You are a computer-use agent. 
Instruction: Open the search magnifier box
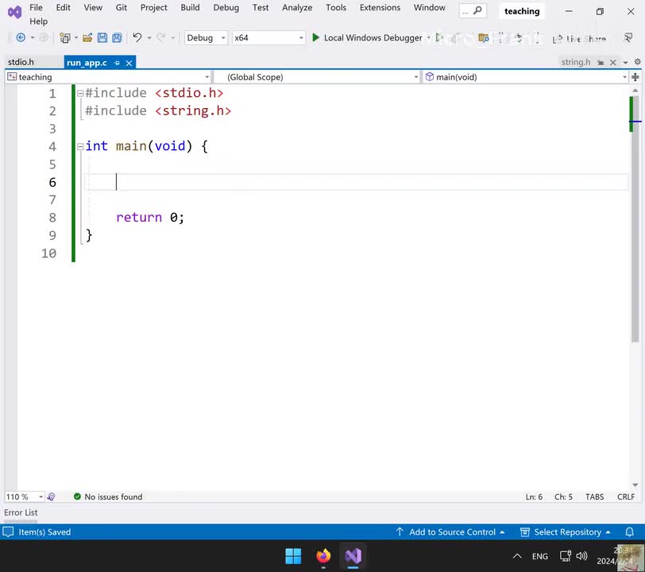click(x=473, y=11)
